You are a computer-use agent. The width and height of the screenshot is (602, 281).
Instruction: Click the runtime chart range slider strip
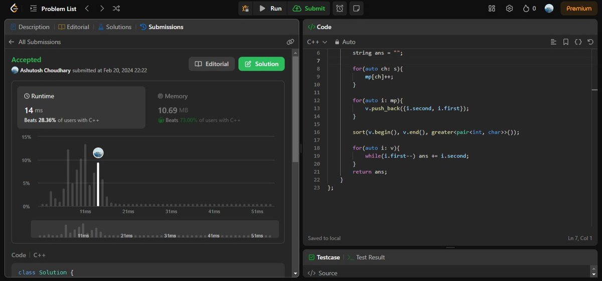pyautogui.click(x=155, y=229)
